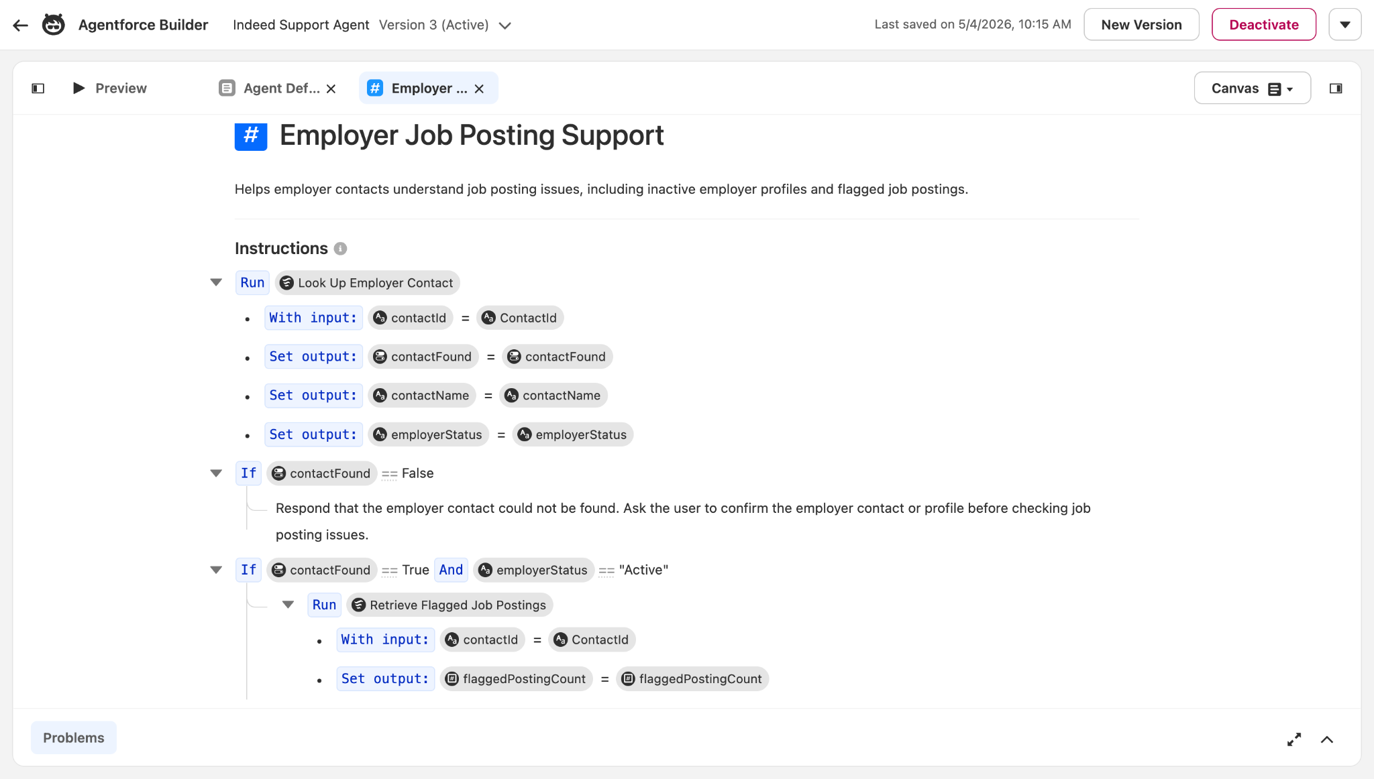Collapse the If contactFound == False block
1374x779 pixels.
pos(216,473)
